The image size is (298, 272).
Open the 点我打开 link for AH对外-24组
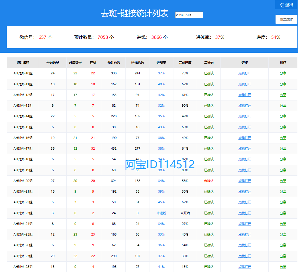tap(245, 224)
